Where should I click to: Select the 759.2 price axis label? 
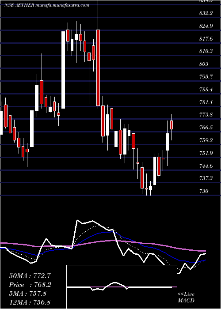click(x=206, y=140)
